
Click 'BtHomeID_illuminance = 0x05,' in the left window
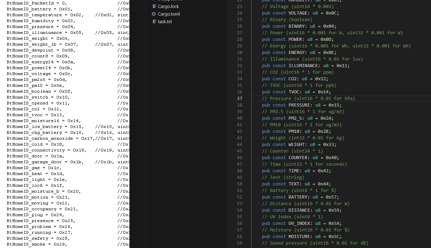pyautogui.click(x=45, y=33)
